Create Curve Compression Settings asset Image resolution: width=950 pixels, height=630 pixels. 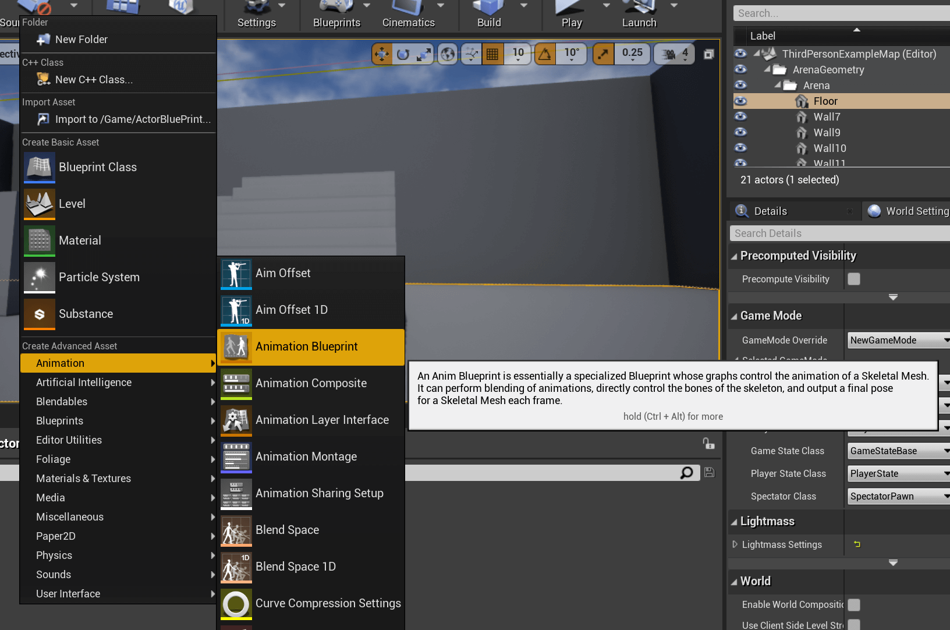tap(311, 603)
